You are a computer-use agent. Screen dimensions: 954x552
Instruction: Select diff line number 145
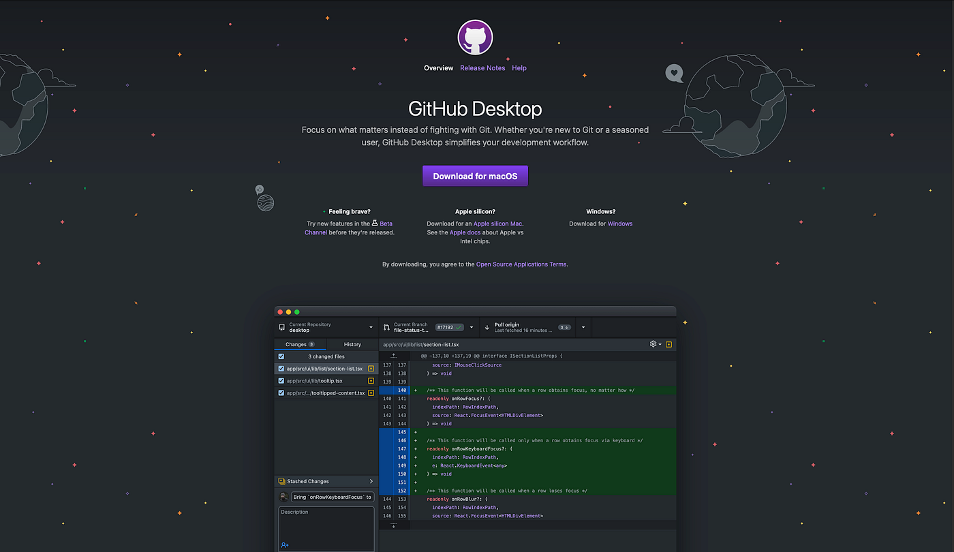(403, 432)
